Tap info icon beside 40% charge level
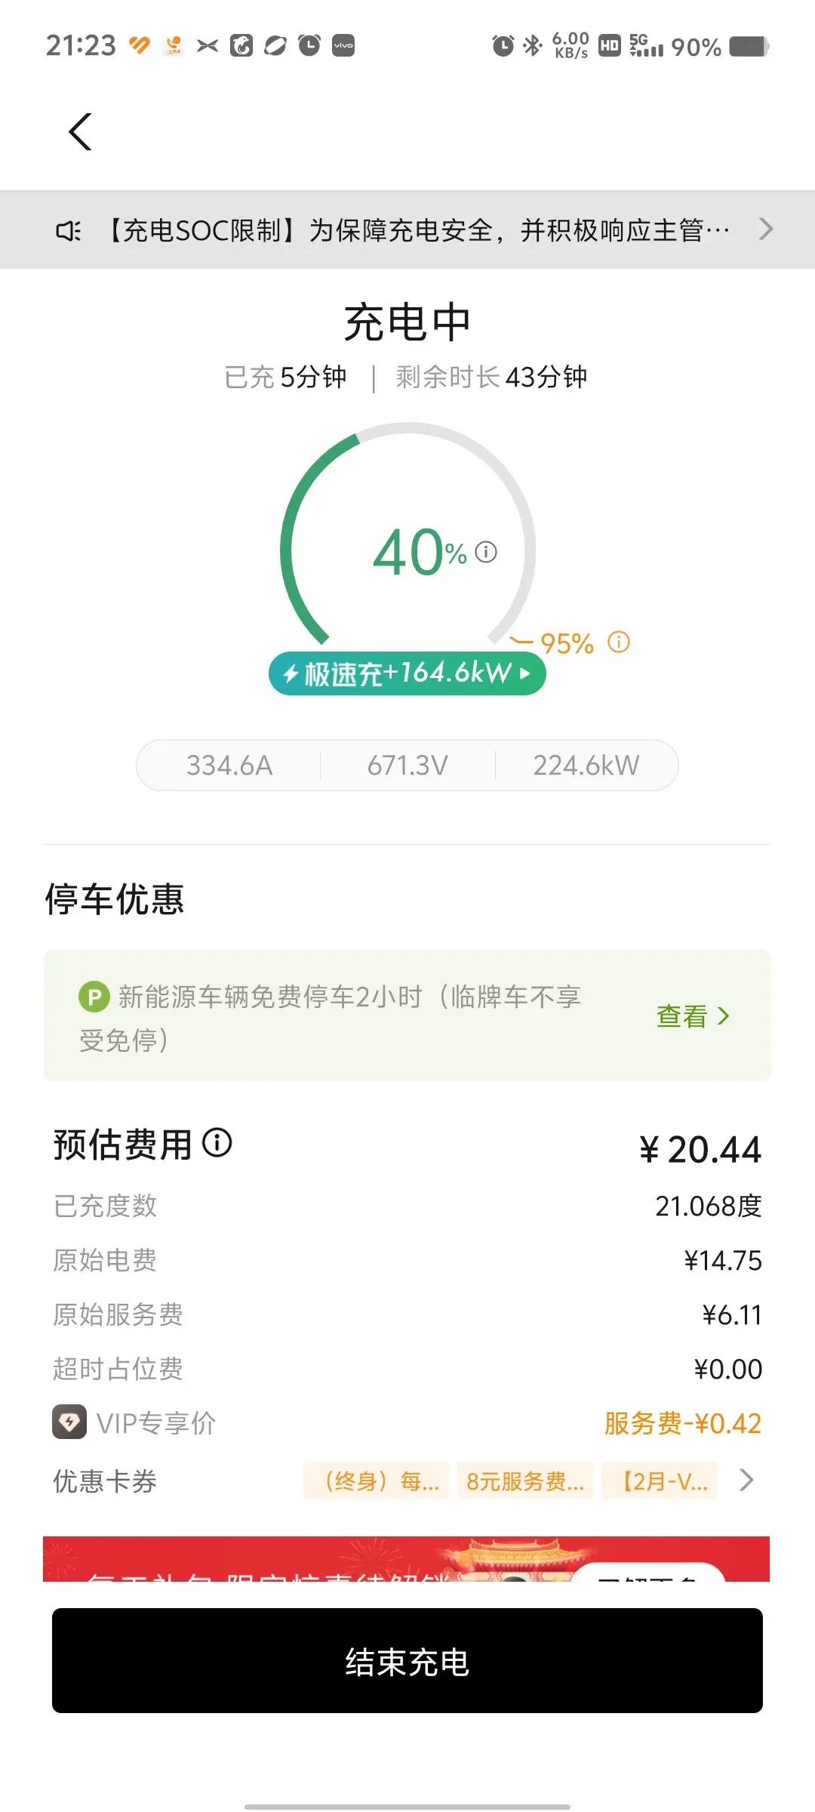The image size is (815, 1812). coord(486,552)
